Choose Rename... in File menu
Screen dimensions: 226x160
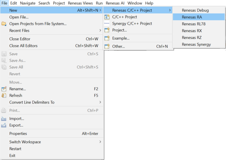pos(52,89)
